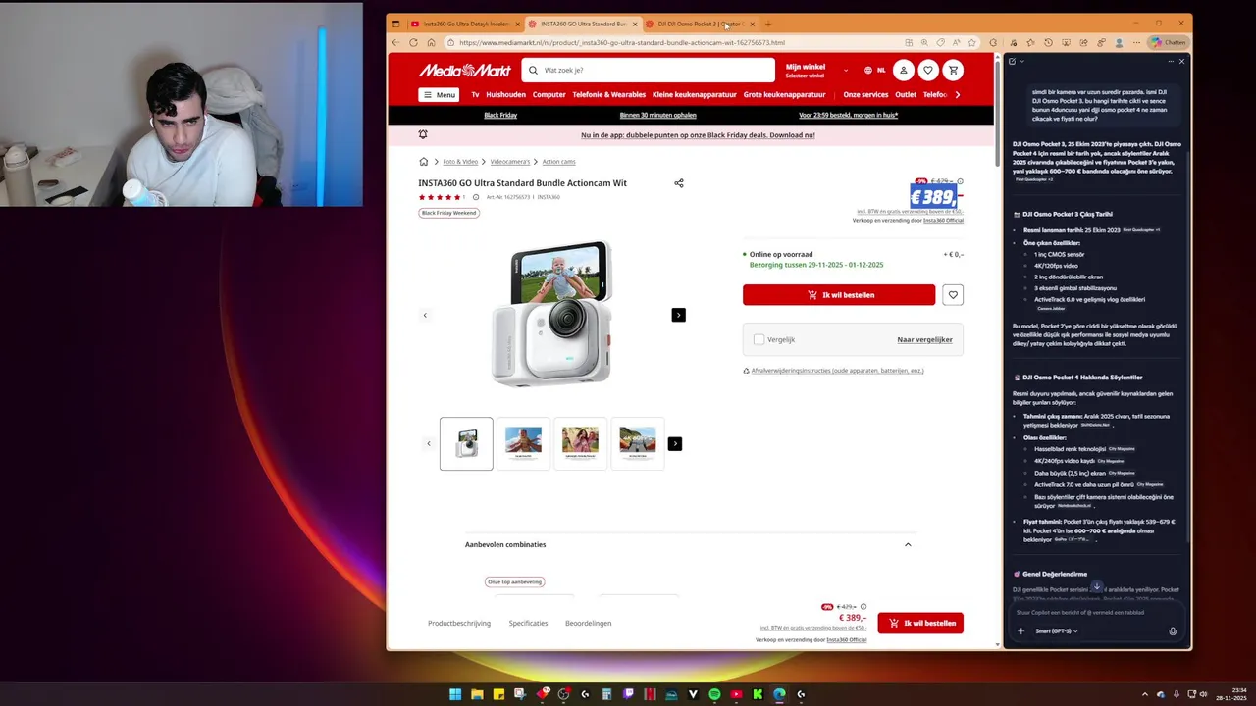This screenshot has height=706, width=1256.
Task: Open the Copilot Chatten button in toolbar
Action: point(1170,42)
